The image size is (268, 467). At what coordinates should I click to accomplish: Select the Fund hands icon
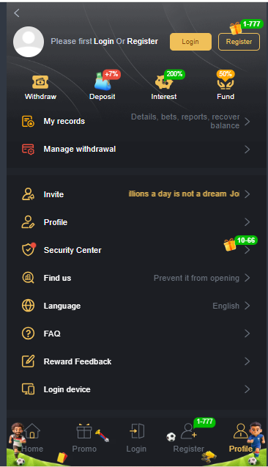tap(226, 84)
